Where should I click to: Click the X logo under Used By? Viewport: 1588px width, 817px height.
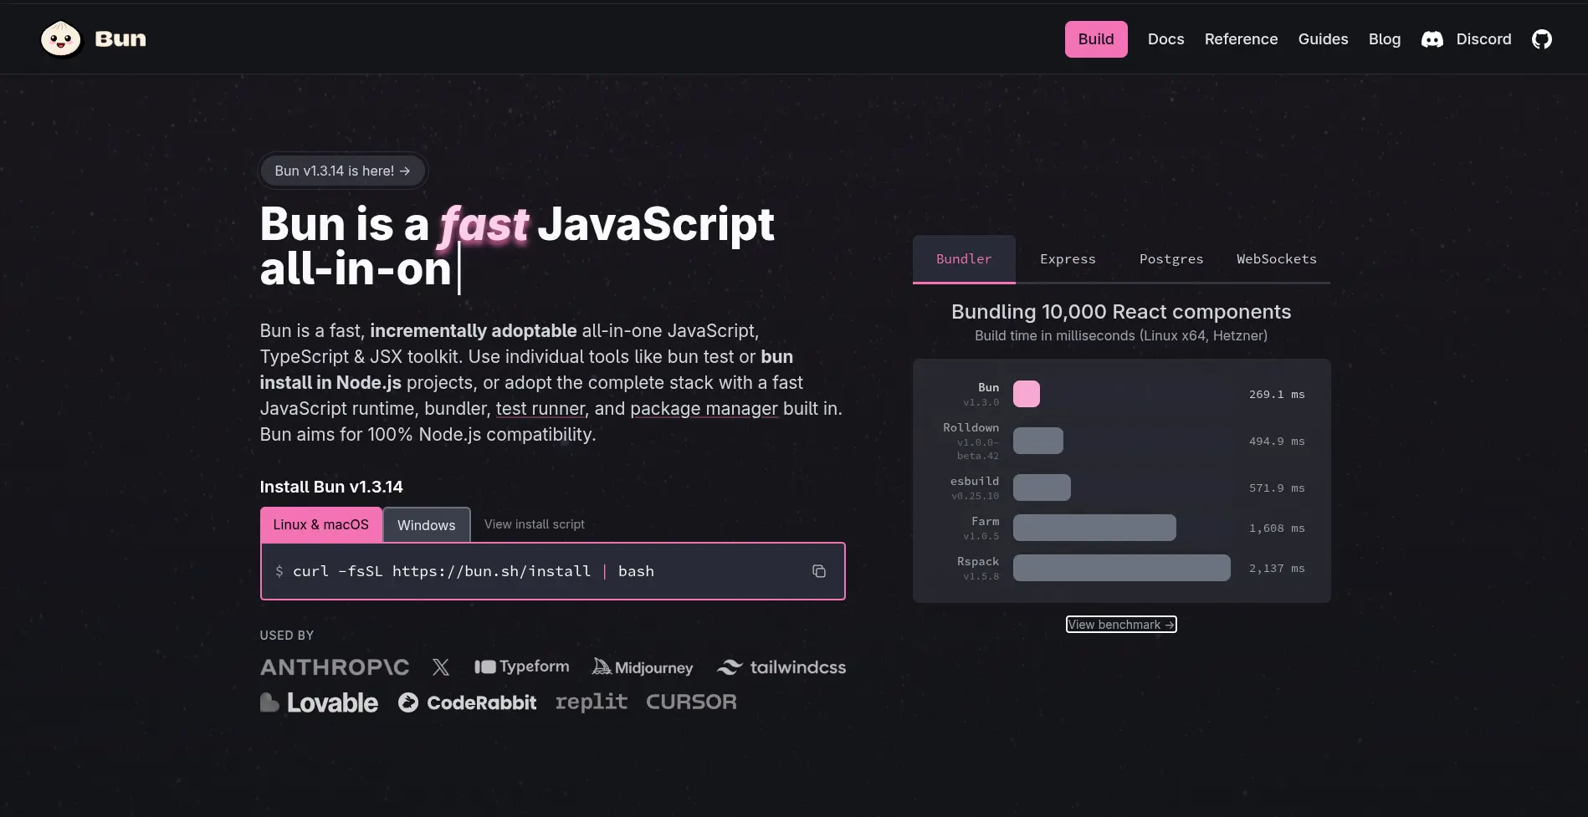pos(441,667)
